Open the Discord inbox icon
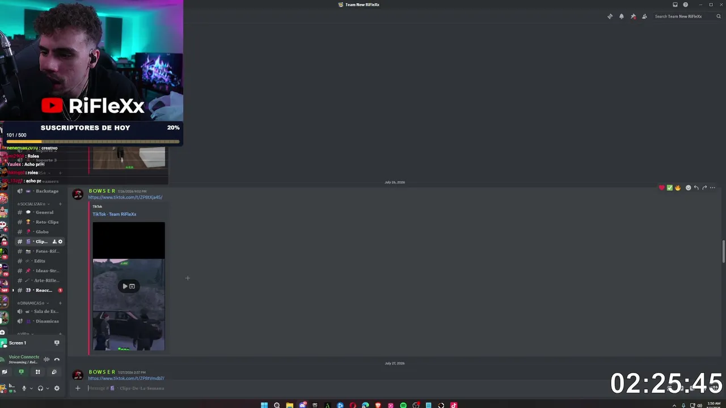 coord(675,5)
